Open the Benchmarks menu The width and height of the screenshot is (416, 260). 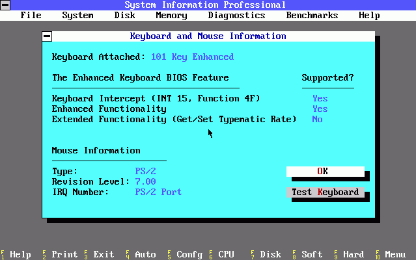(x=312, y=15)
